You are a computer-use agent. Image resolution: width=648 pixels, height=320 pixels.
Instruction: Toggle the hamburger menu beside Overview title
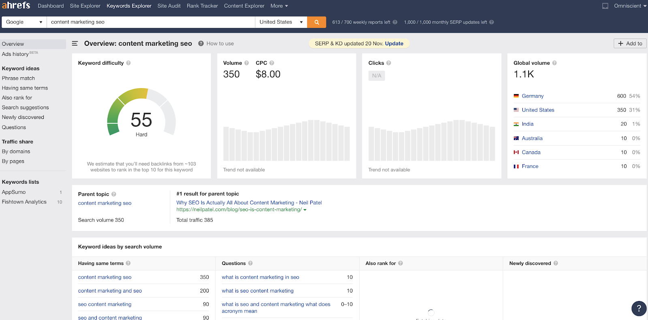point(75,43)
